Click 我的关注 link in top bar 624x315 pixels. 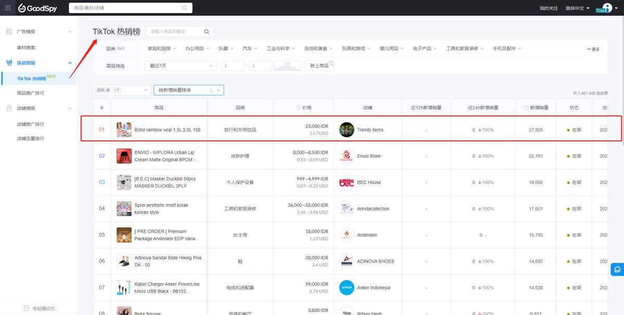point(549,8)
